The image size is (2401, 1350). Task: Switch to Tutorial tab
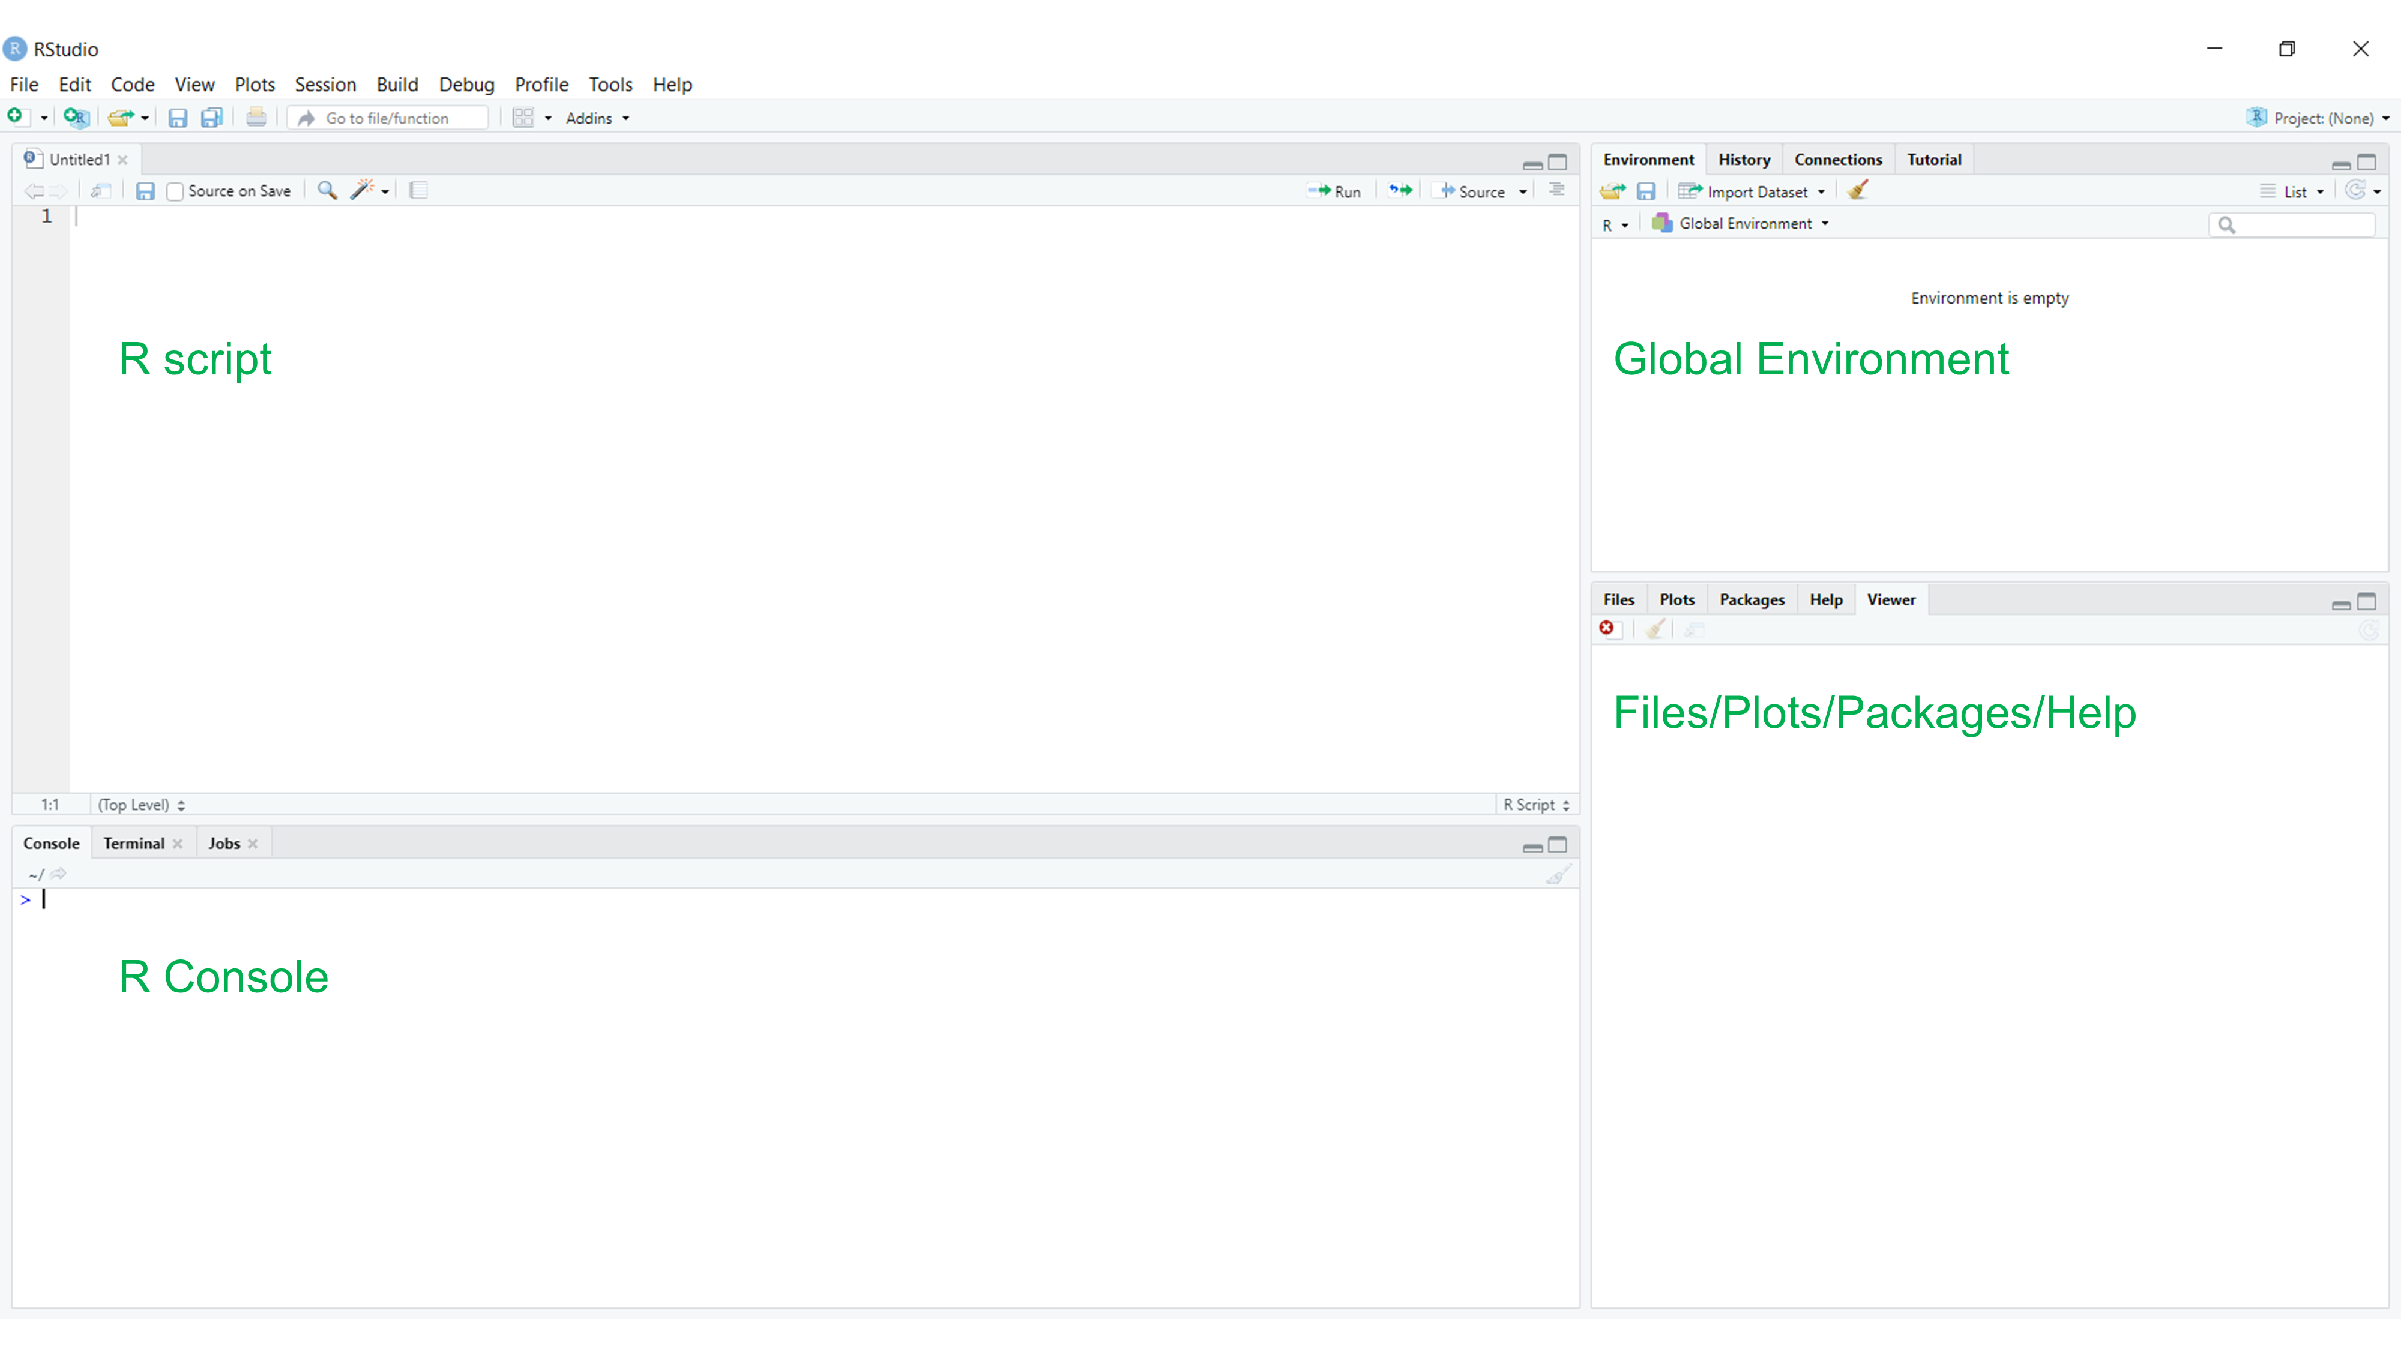click(1934, 160)
